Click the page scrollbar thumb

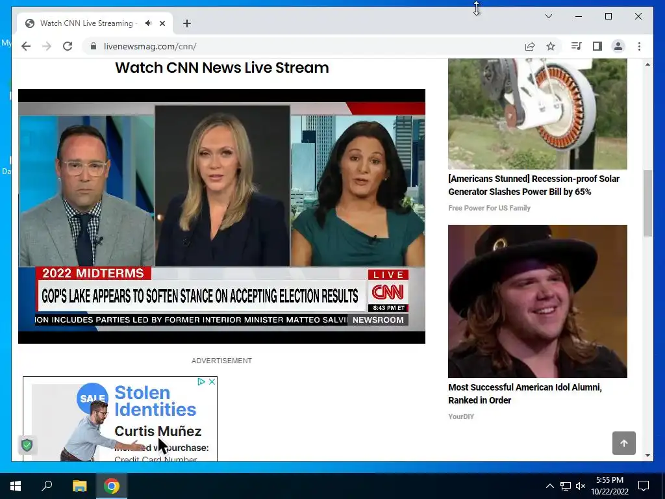point(647,203)
